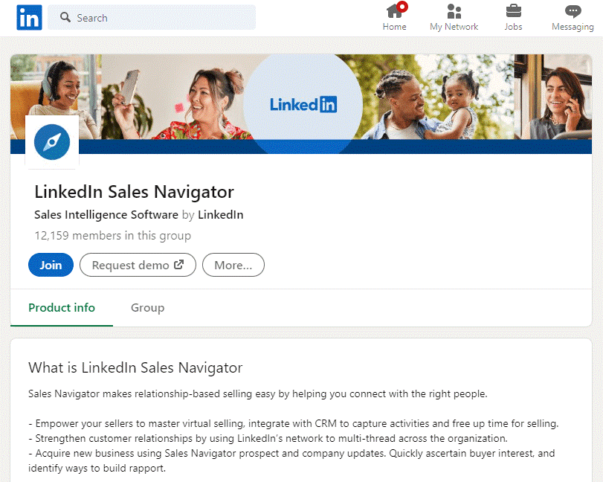Image resolution: width=603 pixels, height=482 pixels.
Task: Open Home with the house icon
Action: click(x=394, y=13)
